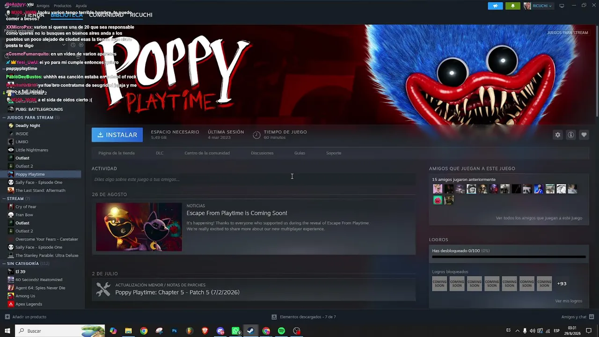Open the BIBLIOTECA tab
The image size is (599, 337).
66,15
